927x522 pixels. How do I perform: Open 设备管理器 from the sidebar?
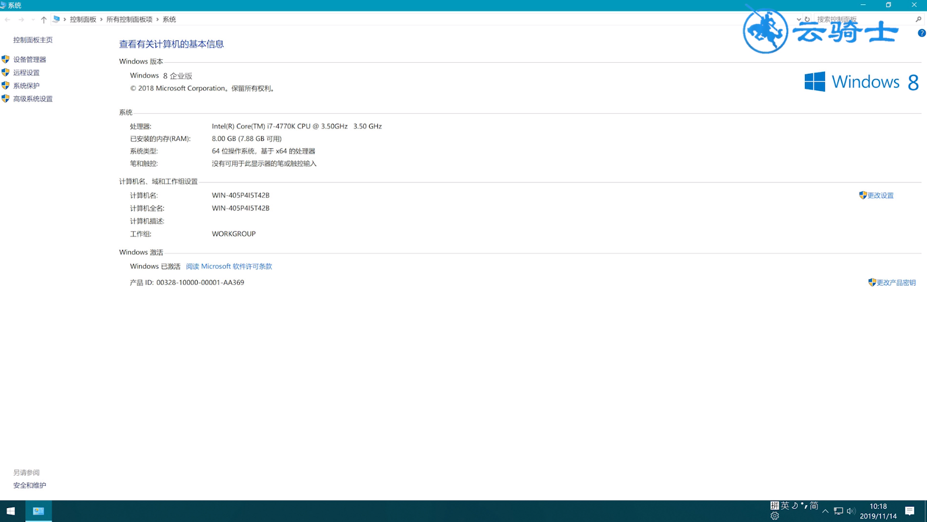[x=29, y=59]
